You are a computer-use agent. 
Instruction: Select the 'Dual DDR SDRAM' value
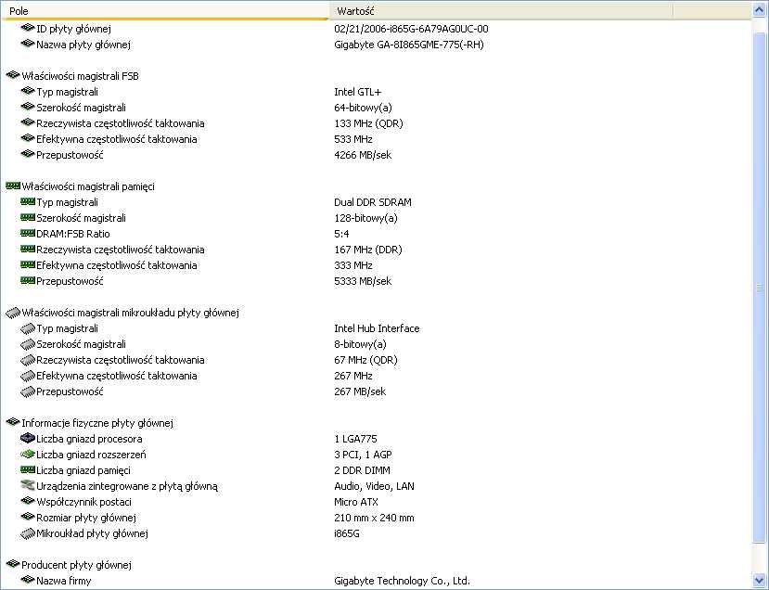[373, 202]
